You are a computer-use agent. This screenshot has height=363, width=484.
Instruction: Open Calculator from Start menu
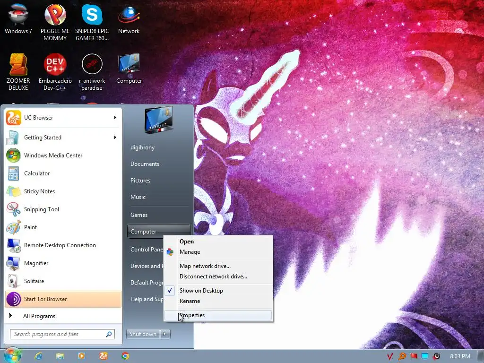click(x=63, y=173)
